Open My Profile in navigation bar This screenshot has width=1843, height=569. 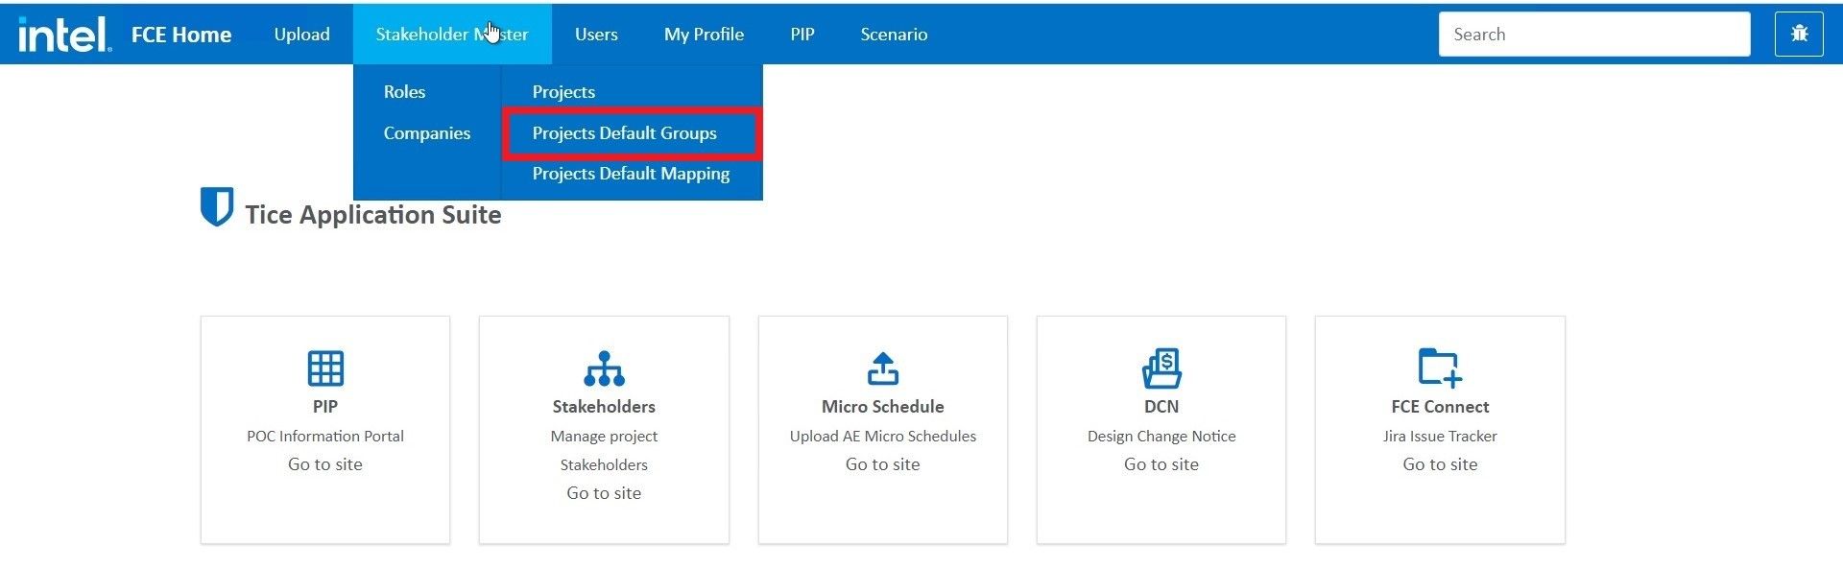[704, 35]
